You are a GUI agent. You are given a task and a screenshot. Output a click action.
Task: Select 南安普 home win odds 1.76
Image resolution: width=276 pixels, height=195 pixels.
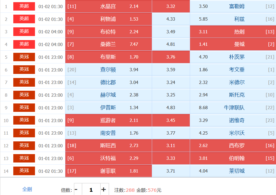(108, 133)
